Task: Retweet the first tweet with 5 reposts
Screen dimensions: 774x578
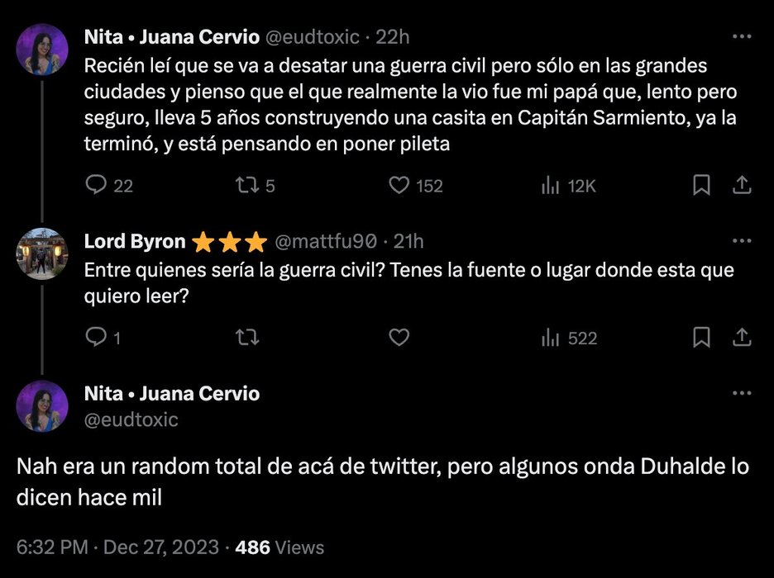Action: coord(246,186)
